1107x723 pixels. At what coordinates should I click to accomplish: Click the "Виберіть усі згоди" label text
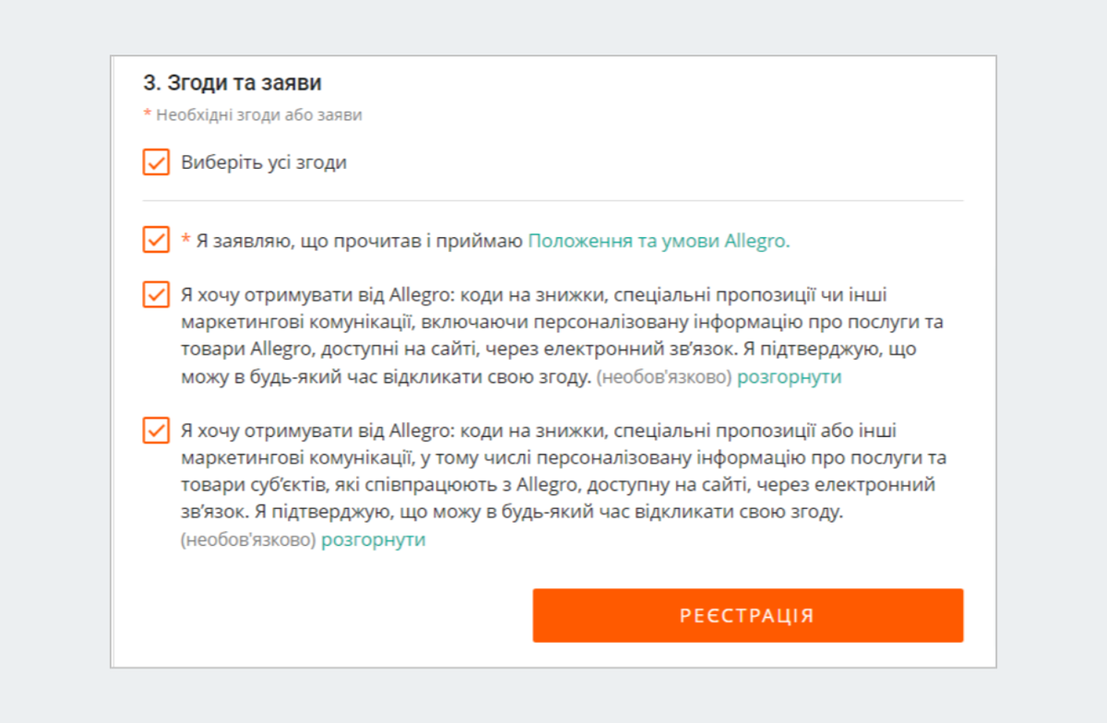pyautogui.click(x=264, y=163)
